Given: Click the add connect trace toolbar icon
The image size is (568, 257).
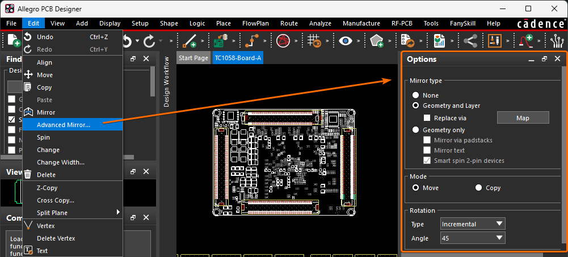Looking at the screenshot, I should pyautogui.click(x=188, y=41).
